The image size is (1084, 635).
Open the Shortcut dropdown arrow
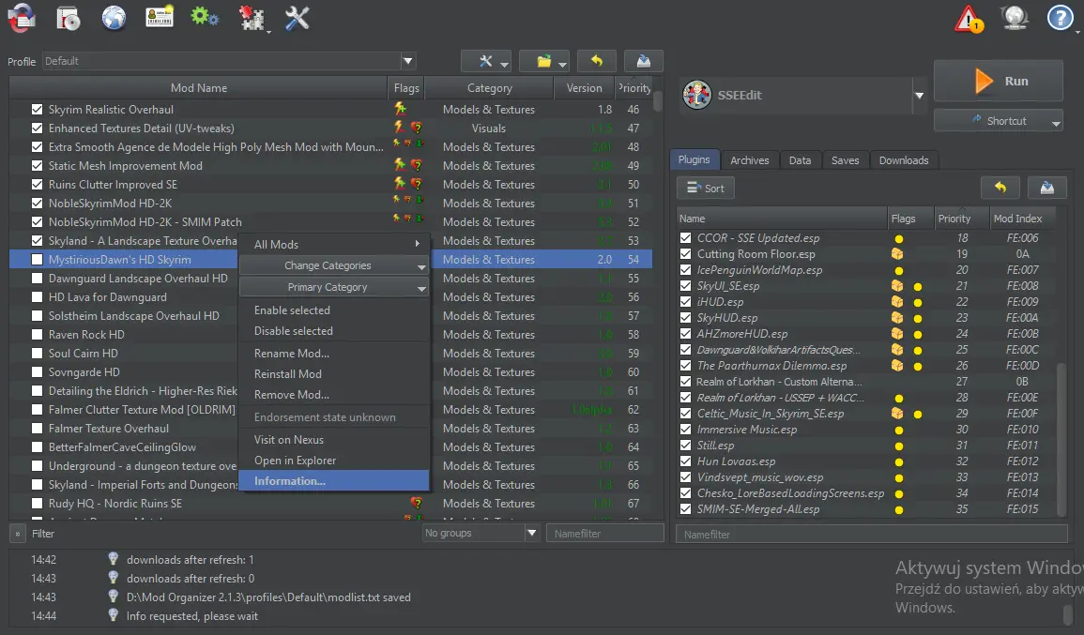pos(1056,123)
